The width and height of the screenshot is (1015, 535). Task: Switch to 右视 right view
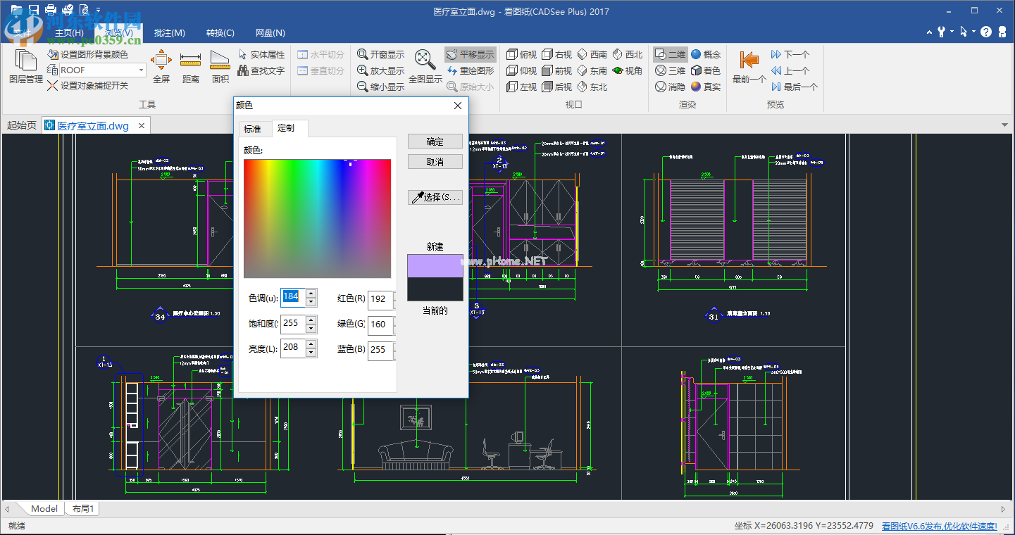[x=556, y=54]
